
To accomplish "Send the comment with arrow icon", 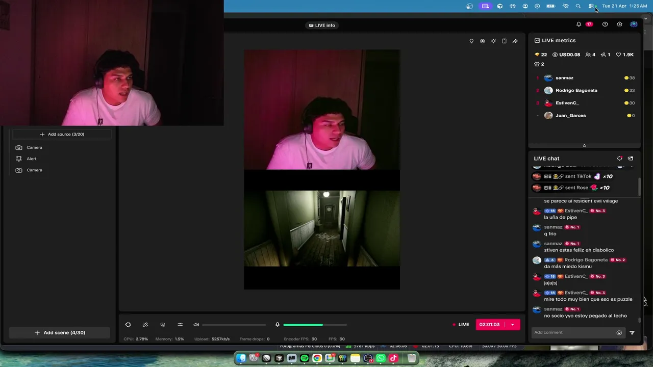I will point(632,333).
